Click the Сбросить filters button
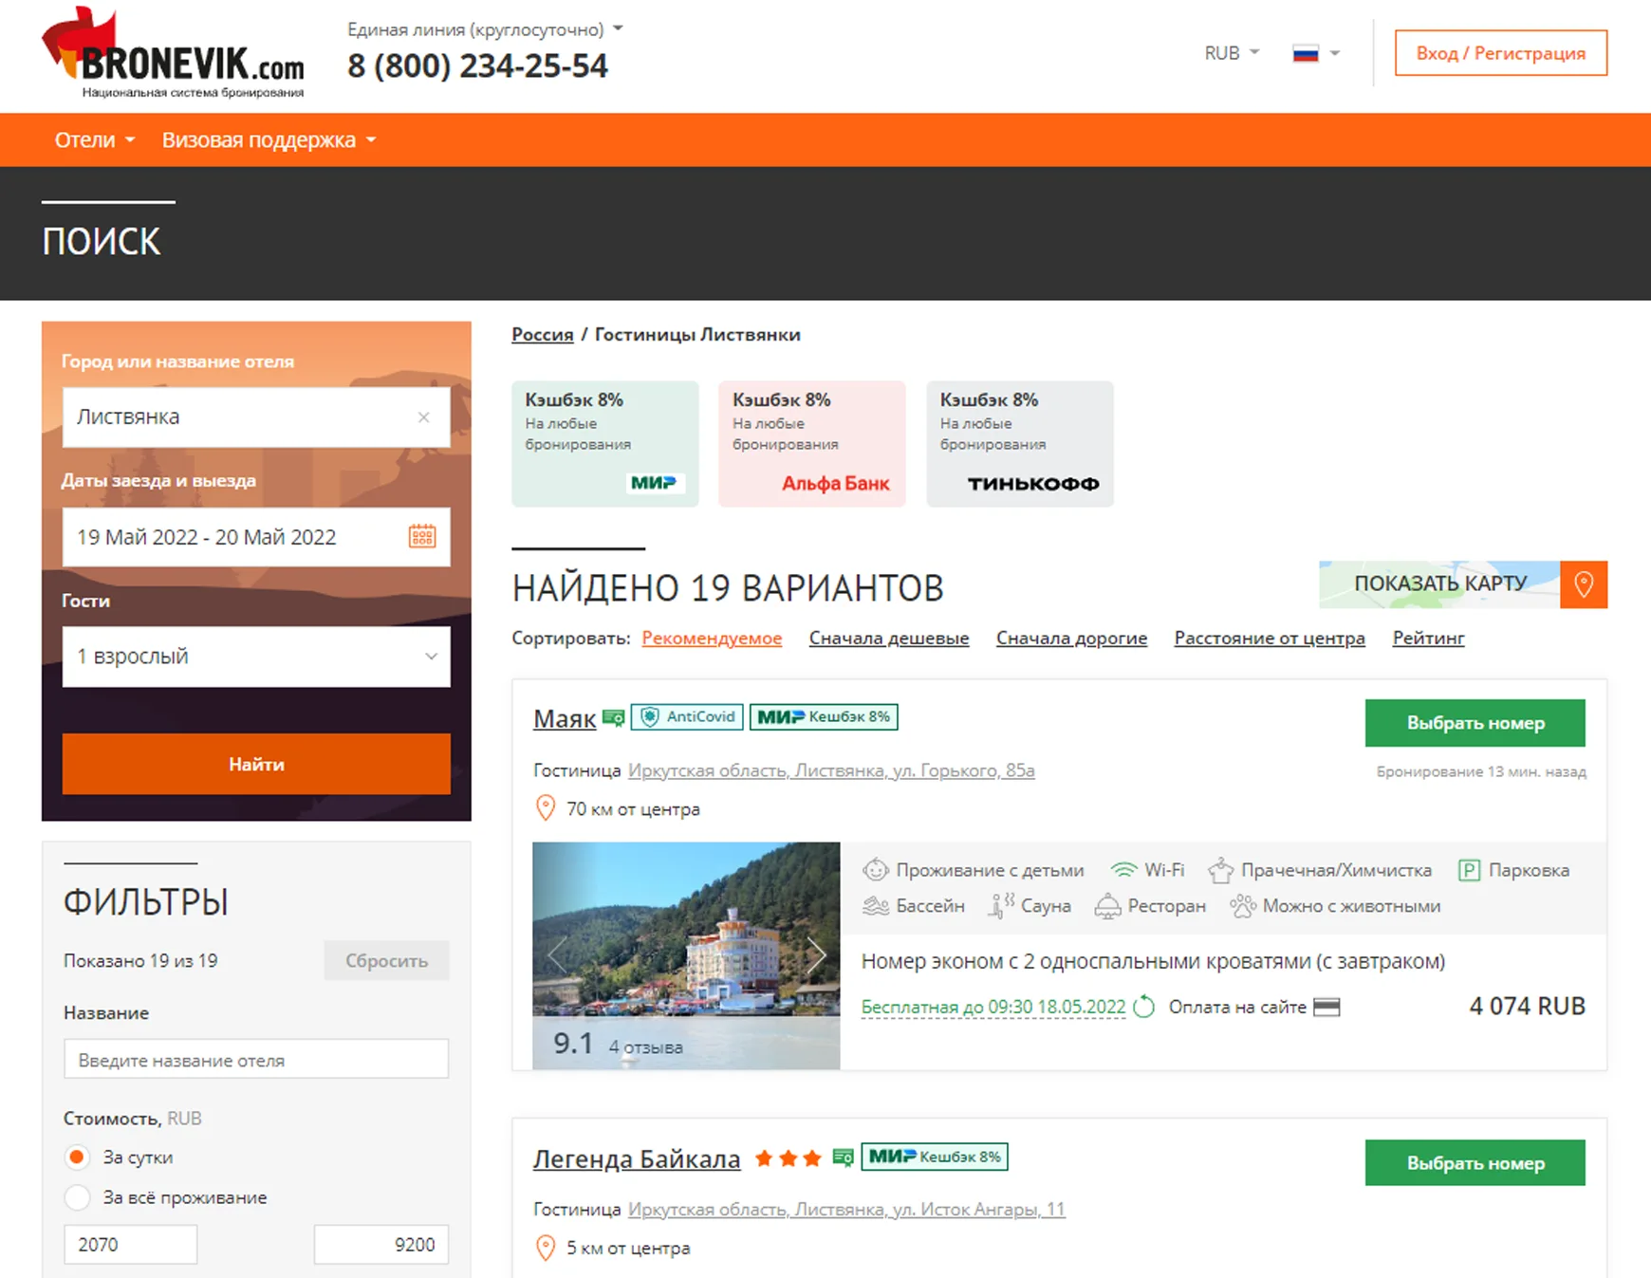Image resolution: width=1651 pixels, height=1278 pixels. pos(386,960)
